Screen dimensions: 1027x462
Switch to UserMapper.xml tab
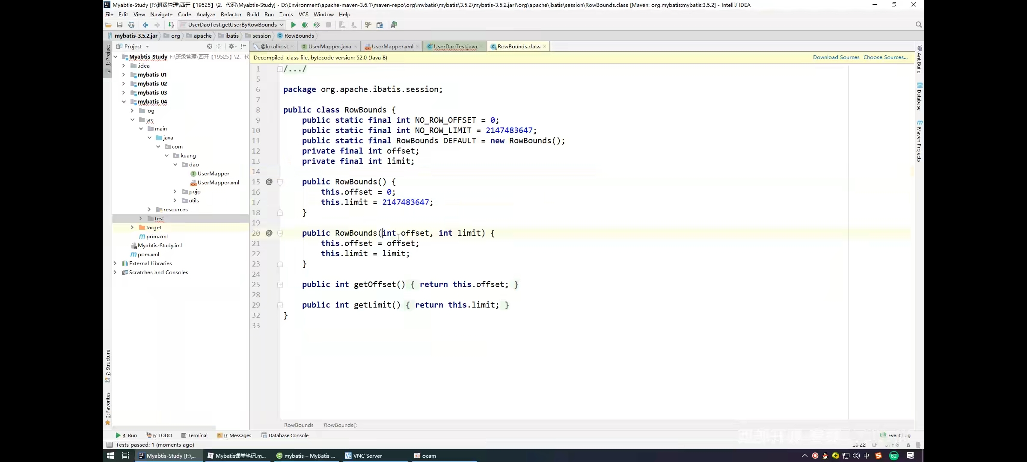[x=392, y=47]
